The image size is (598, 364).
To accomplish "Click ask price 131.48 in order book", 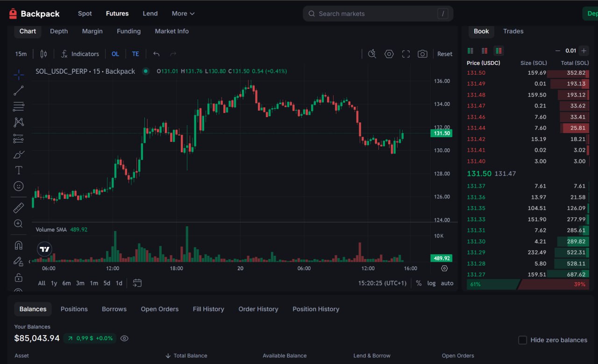I will 476,95.
